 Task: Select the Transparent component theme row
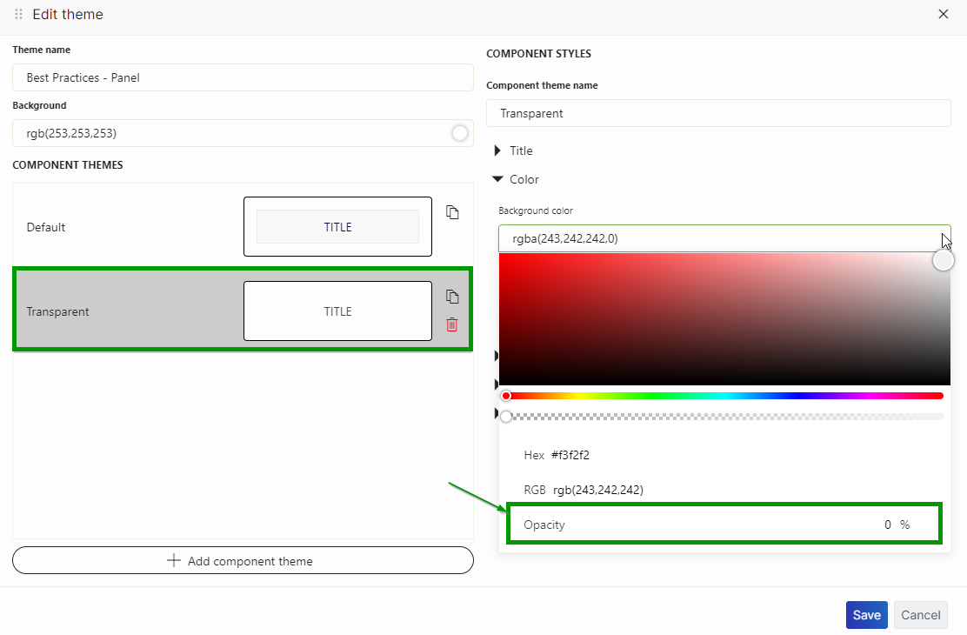tap(243, 310)
